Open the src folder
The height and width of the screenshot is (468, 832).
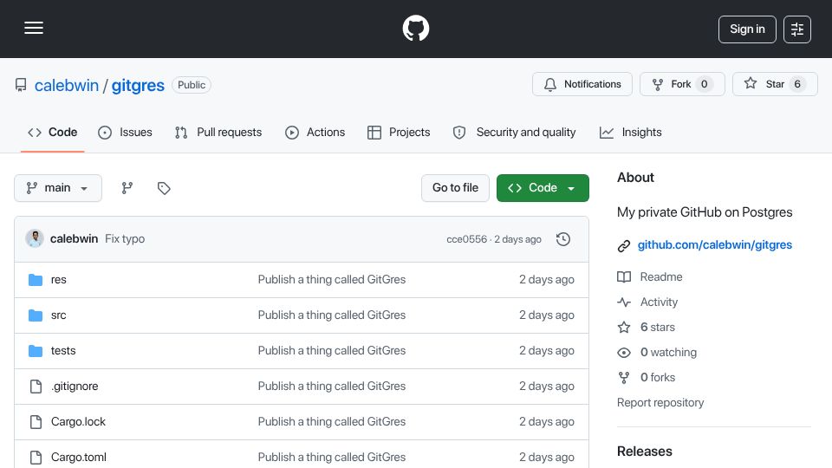[58, 315]
